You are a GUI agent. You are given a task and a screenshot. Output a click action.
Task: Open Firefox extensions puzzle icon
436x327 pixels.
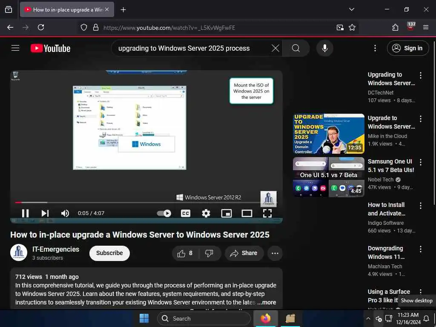pyautogui.click(x=395, y=27)
